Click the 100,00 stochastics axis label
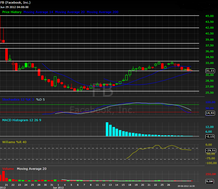The height and width of the screenshot is (189, 218). click(210, 102)
